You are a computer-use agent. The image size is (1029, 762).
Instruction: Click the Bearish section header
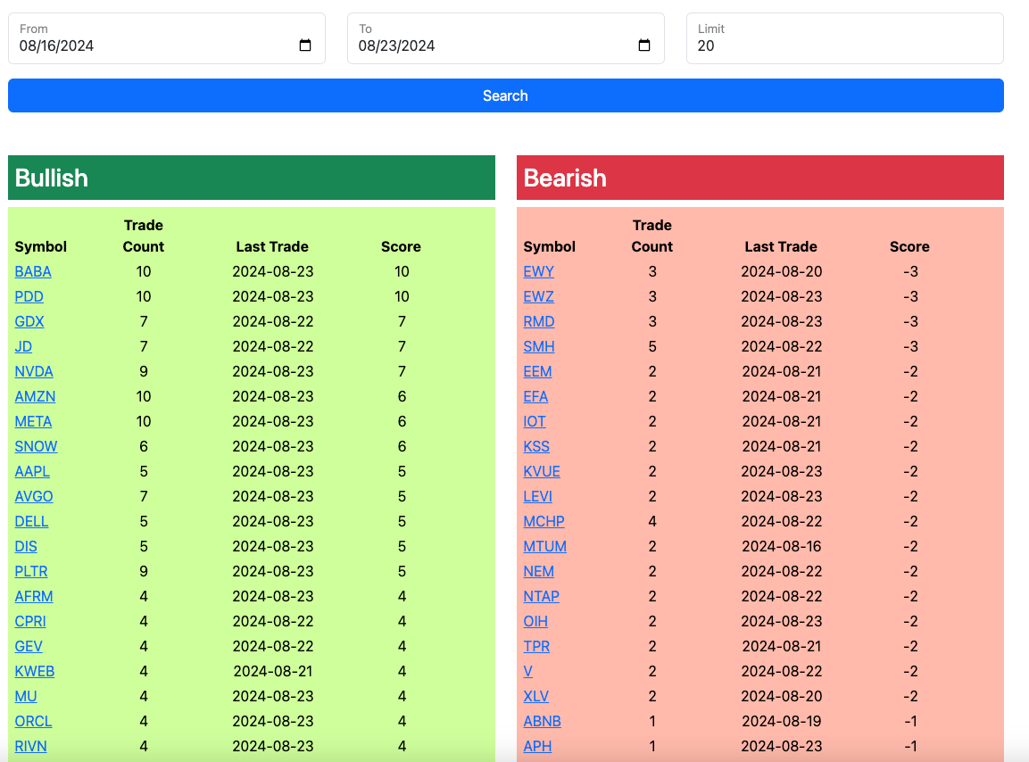click(760, 178)
